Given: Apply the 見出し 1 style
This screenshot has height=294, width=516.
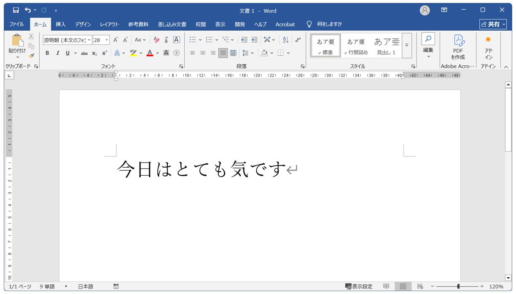Looking at the screenshot, I should 387,45.
